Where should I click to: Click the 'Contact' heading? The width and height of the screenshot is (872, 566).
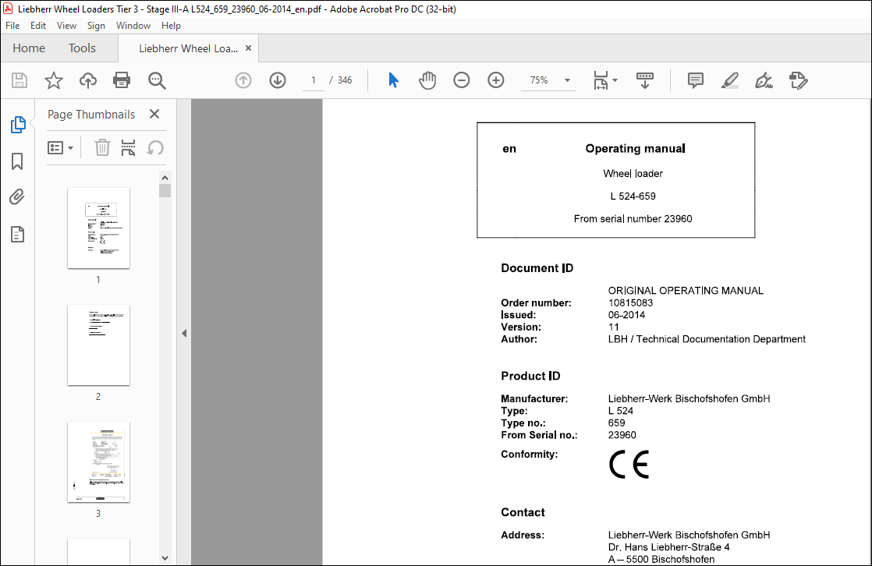523,512
